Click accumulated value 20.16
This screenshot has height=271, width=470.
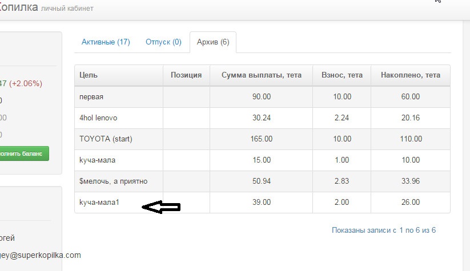[411, 118]
